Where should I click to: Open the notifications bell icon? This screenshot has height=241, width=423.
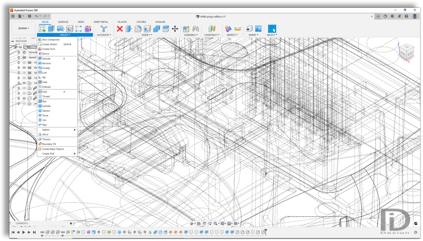tap(399, 16)
